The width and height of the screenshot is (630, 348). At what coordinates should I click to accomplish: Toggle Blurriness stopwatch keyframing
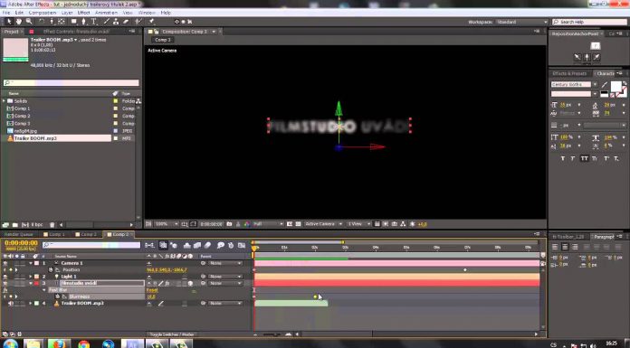tap(58, 296)
